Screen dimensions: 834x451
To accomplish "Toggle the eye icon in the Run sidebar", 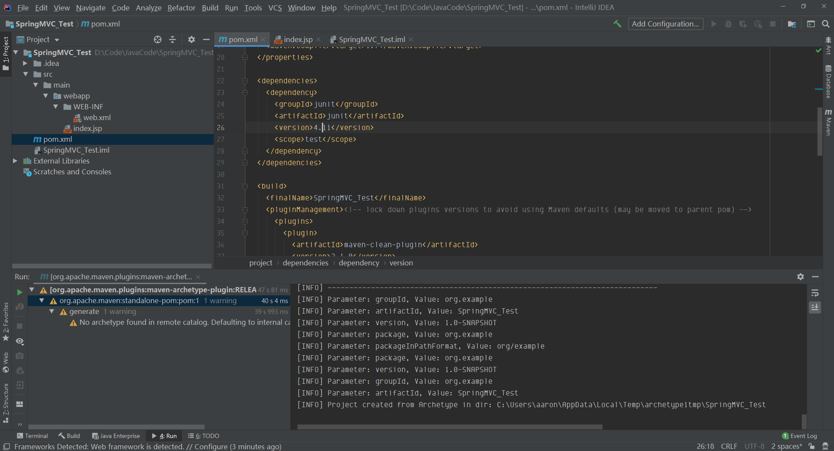I will (20, 341).
